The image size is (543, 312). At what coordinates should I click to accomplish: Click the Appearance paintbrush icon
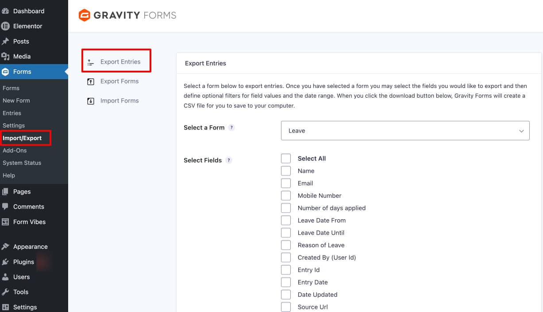coord(6,247)
